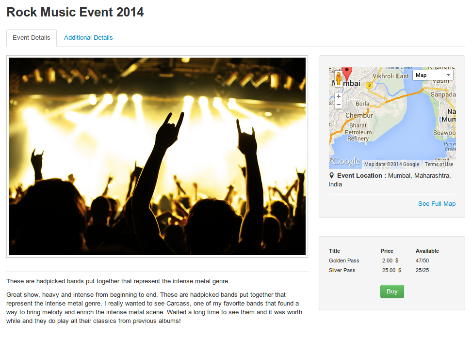Follow the See Full Map link
The height and width of the screenshot is (337, 472).
[437, 204]
